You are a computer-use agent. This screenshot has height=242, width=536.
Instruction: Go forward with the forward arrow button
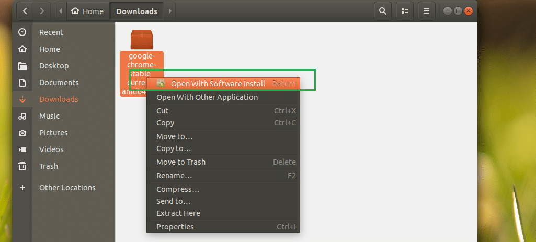[42, 11]
